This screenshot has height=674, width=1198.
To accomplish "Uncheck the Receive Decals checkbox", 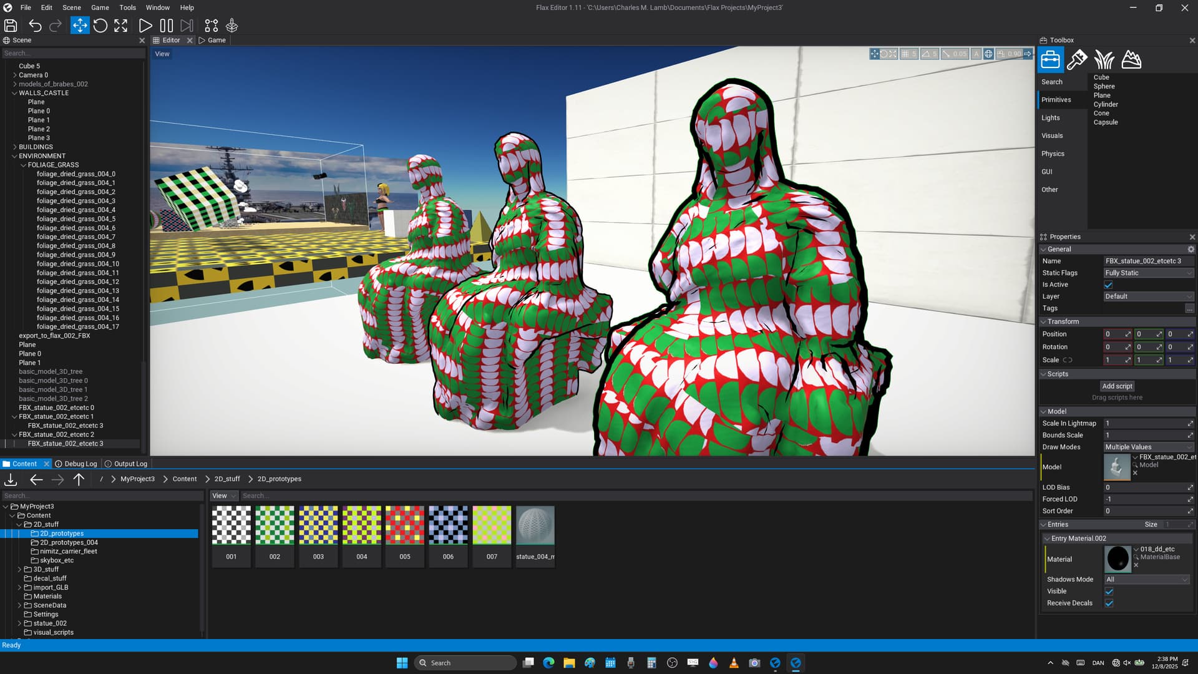I will pyautogui.click(x=1109, y=603).
